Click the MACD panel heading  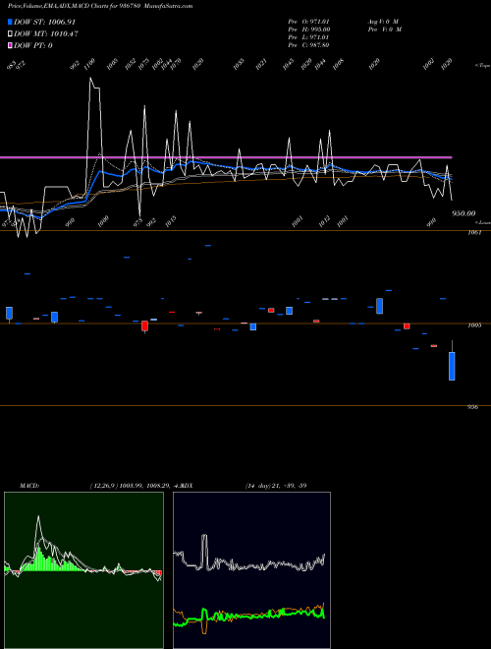[29, 486]
